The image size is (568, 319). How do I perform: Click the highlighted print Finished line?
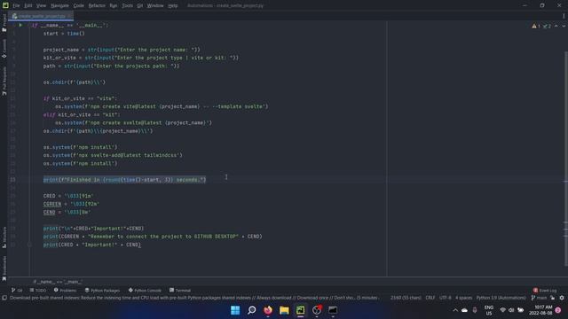pos(124,179)
